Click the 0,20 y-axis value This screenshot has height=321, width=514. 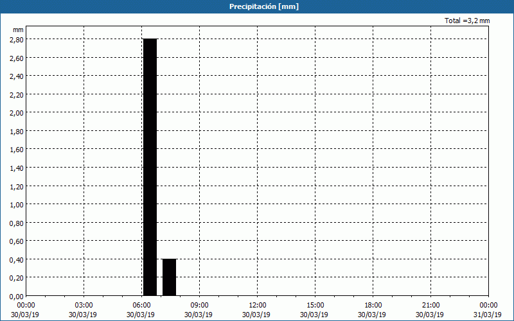click(x=17, y=278)
